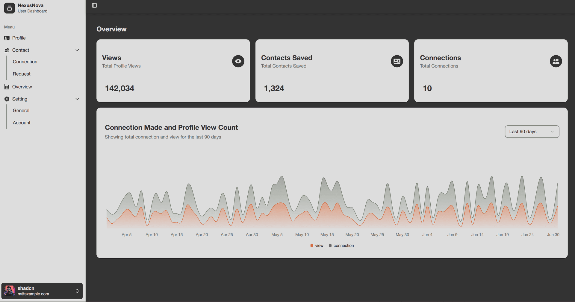
Task: Open the Connection submenu item
Action: pyautogui.click(x=25, y=62)
